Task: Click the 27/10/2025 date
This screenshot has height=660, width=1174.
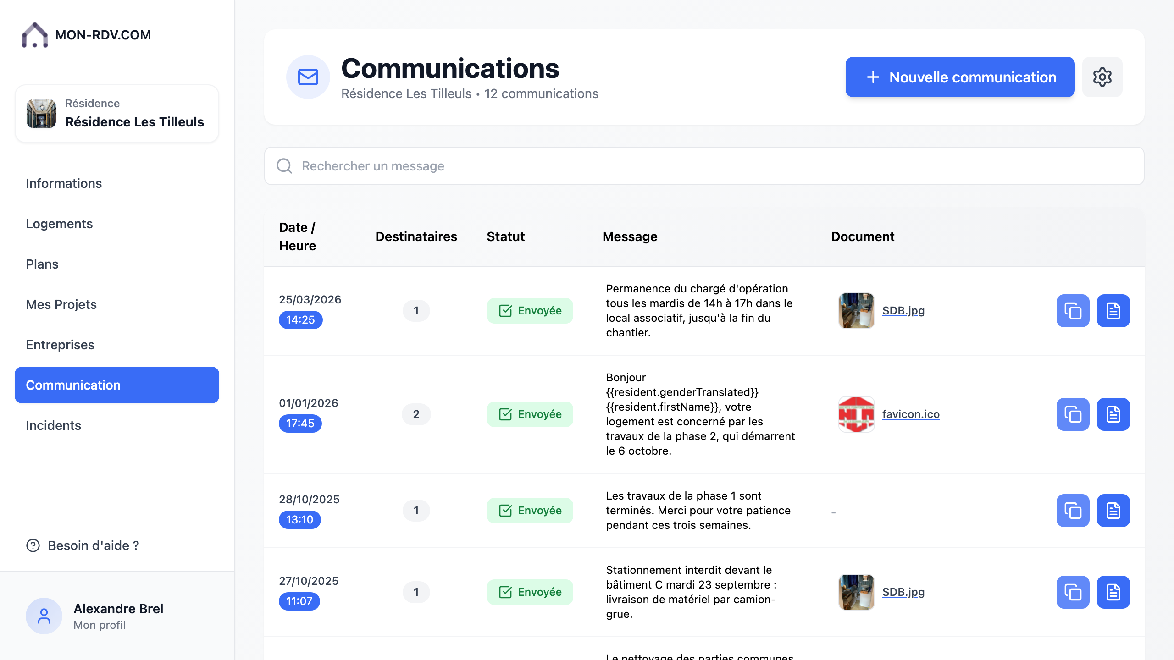Action: click(x=309, y=581)
